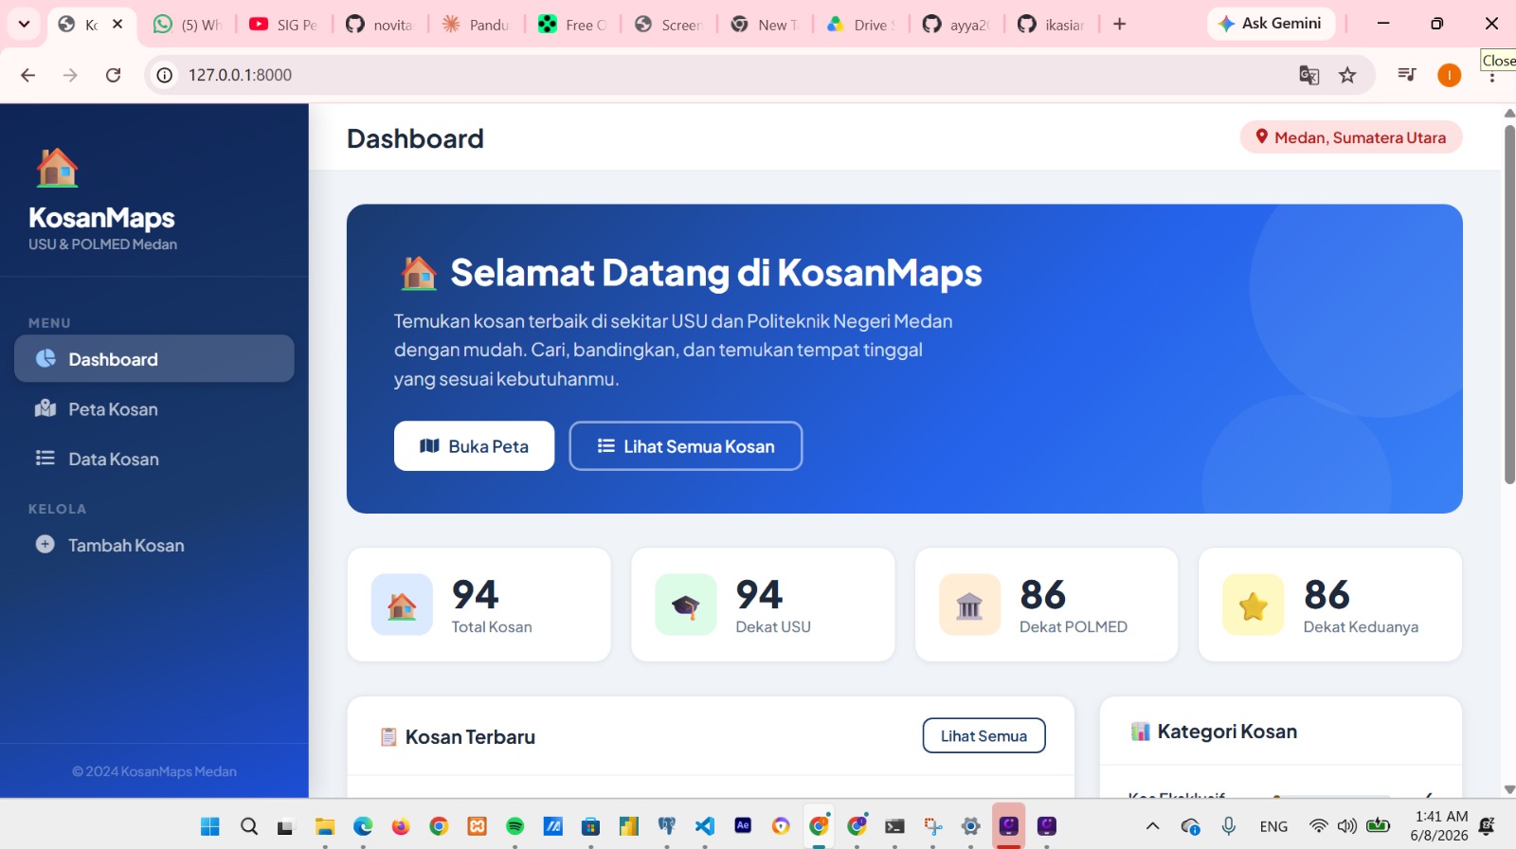Open a new browser tab

tap(1120, 24)
